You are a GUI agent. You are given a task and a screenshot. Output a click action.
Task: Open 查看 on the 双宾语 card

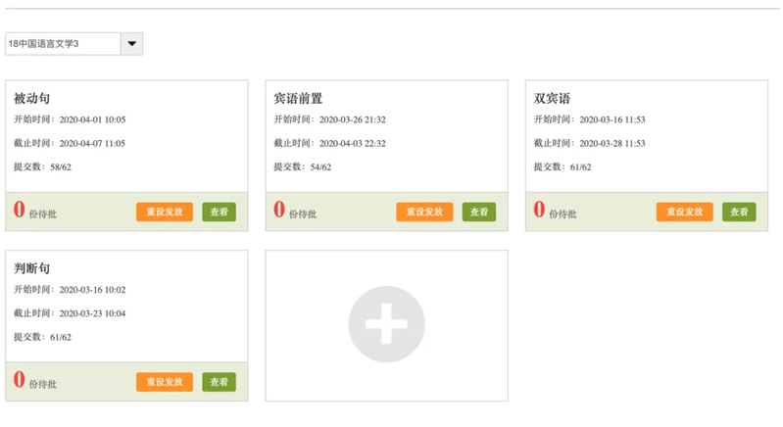pyautogui.click(x=739, y=213)
